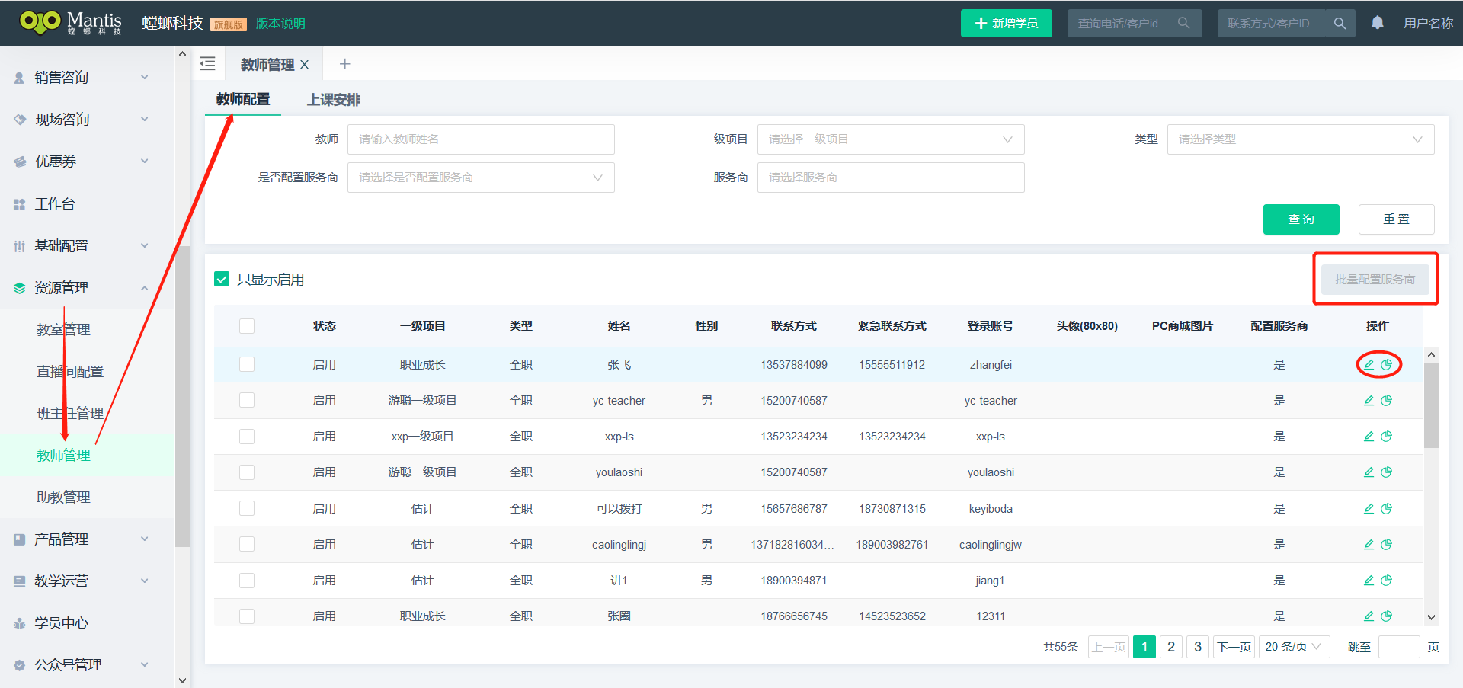This screenshot has height=688, width=1463.
Task: Click the sidebar vertical scrollbar thumb
Action: (182, 396)
